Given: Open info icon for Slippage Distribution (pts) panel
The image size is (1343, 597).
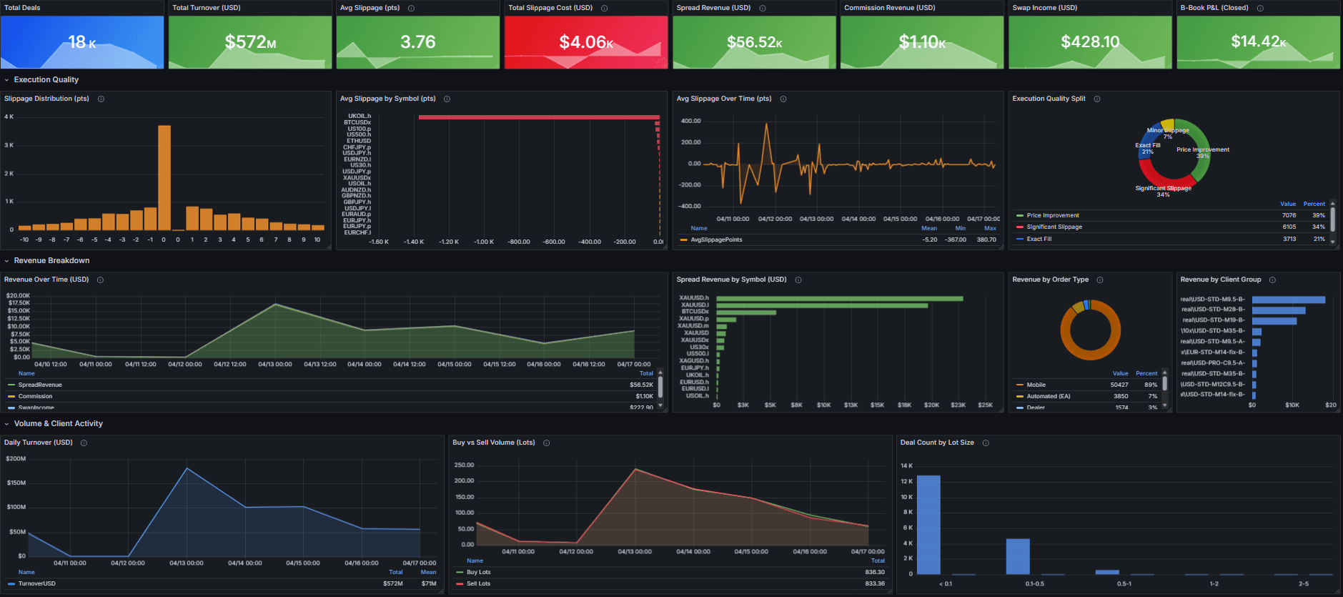Looking at the screenshot, I should [x=101, y=99].
